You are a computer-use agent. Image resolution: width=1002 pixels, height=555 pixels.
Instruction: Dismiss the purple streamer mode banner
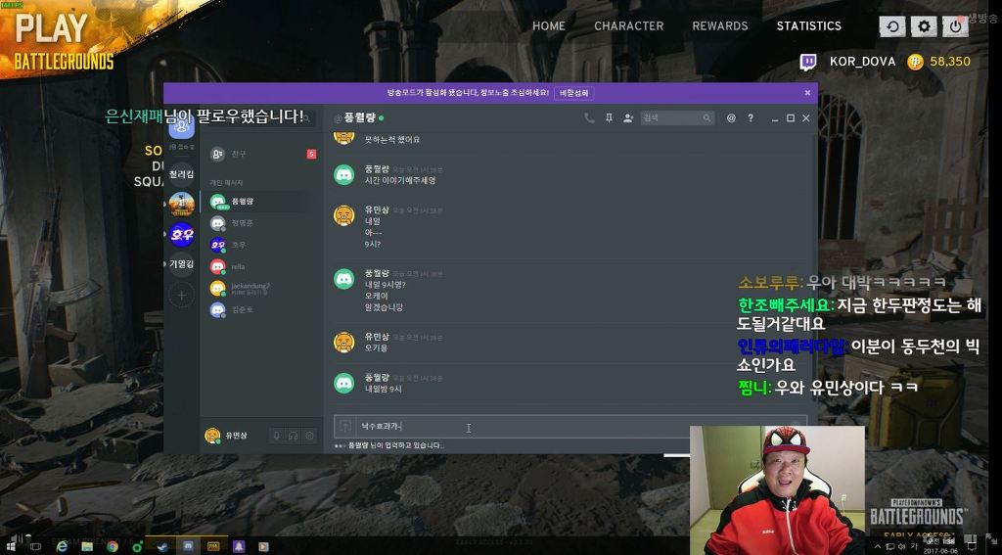pos(807,93)
